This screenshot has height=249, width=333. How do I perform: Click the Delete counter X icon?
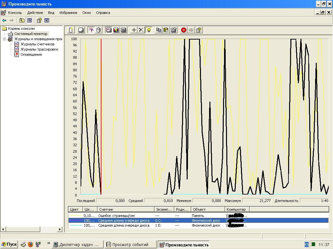point(141,30)
